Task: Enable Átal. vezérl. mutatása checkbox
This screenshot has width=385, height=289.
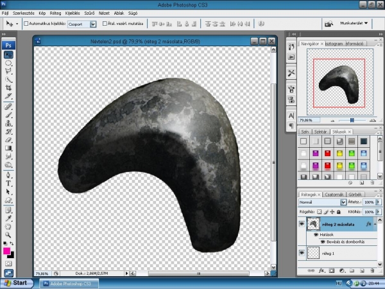Action: (105, 24)
